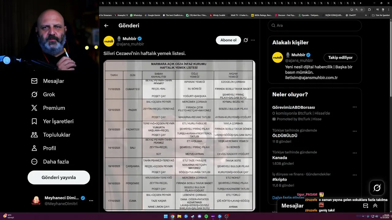Viewport: 392px width, 220px height.
Task: Click Daha fazla göster under trends
Action: coord(288,198)
